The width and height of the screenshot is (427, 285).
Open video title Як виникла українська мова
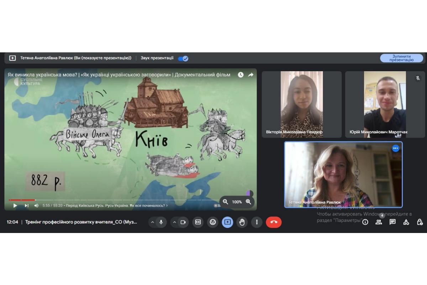pyautogui.click(x=119, y=75)
